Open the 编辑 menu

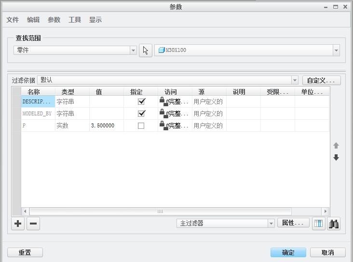33,20
